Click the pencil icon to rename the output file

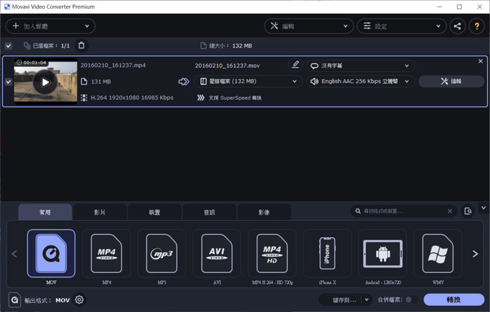295,65
